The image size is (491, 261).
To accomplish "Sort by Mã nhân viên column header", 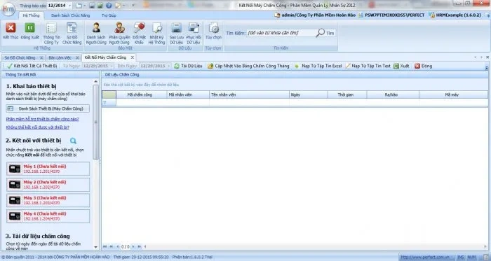I will tap(188, 94).
